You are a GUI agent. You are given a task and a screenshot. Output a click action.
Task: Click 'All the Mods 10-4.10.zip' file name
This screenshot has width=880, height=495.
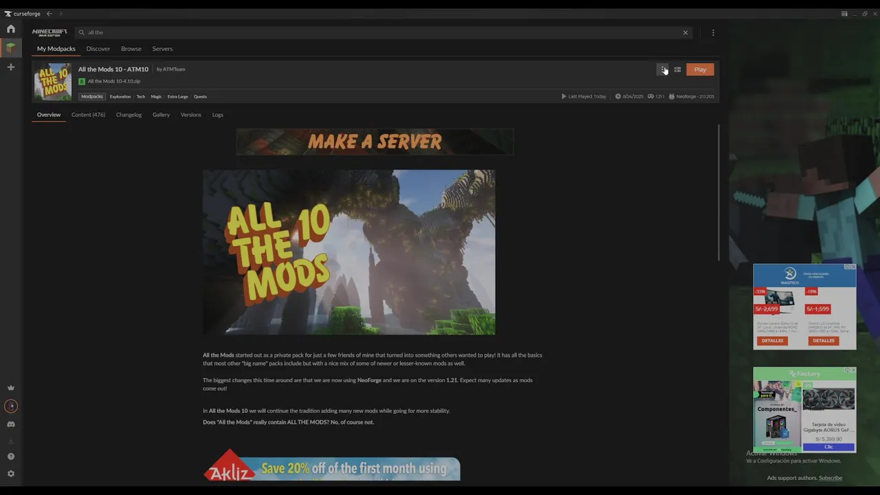click(114, 81)
